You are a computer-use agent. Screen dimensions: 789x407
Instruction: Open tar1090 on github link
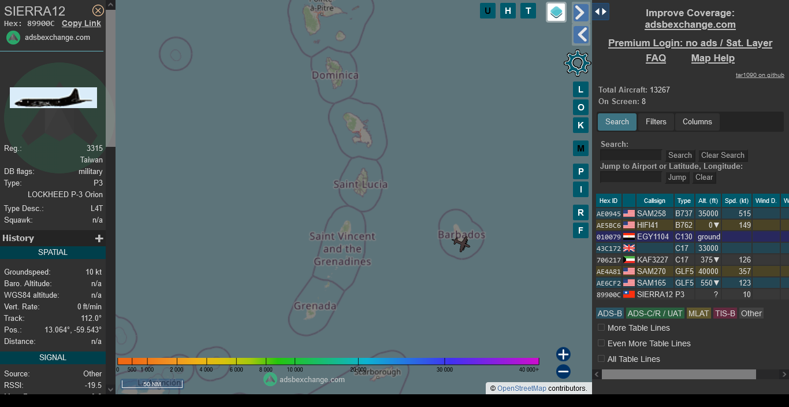click(x=760, y=75)
